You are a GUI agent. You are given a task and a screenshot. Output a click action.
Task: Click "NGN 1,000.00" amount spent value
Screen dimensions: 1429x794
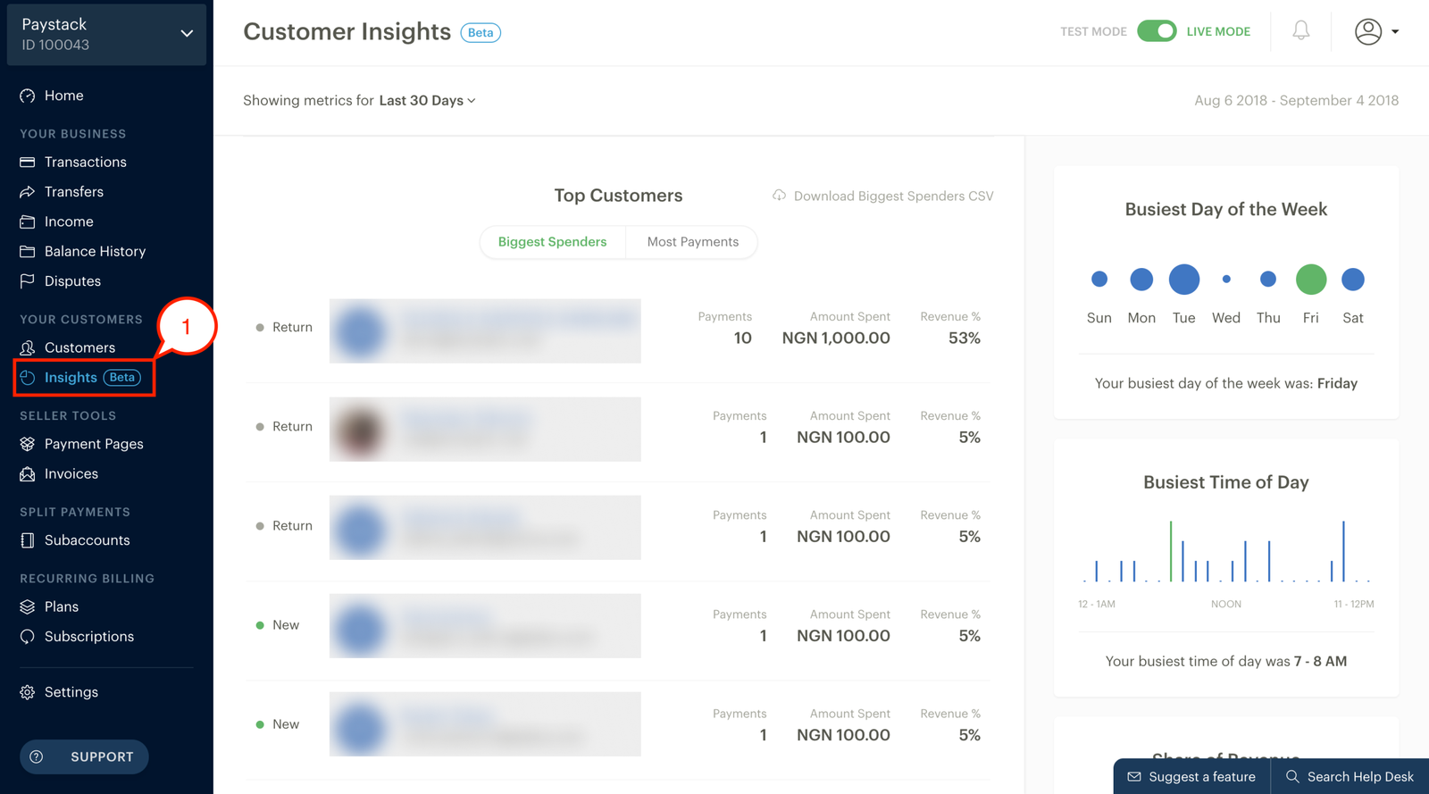(x=836, y=338)
